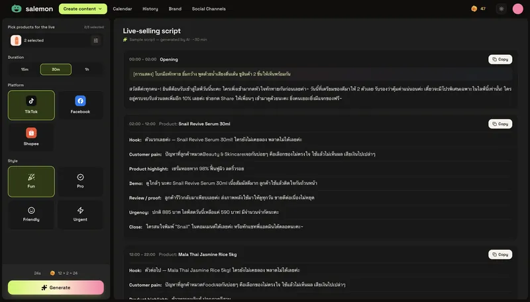Select the Urgent style card
Screen dimensions: 530x302
point(80,215)
